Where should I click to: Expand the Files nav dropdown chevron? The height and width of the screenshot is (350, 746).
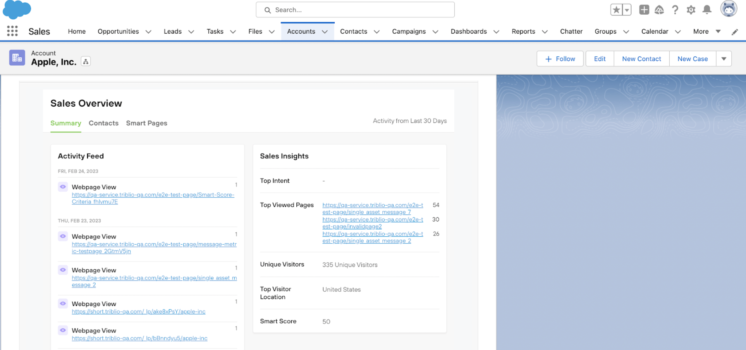click(272, 32)
